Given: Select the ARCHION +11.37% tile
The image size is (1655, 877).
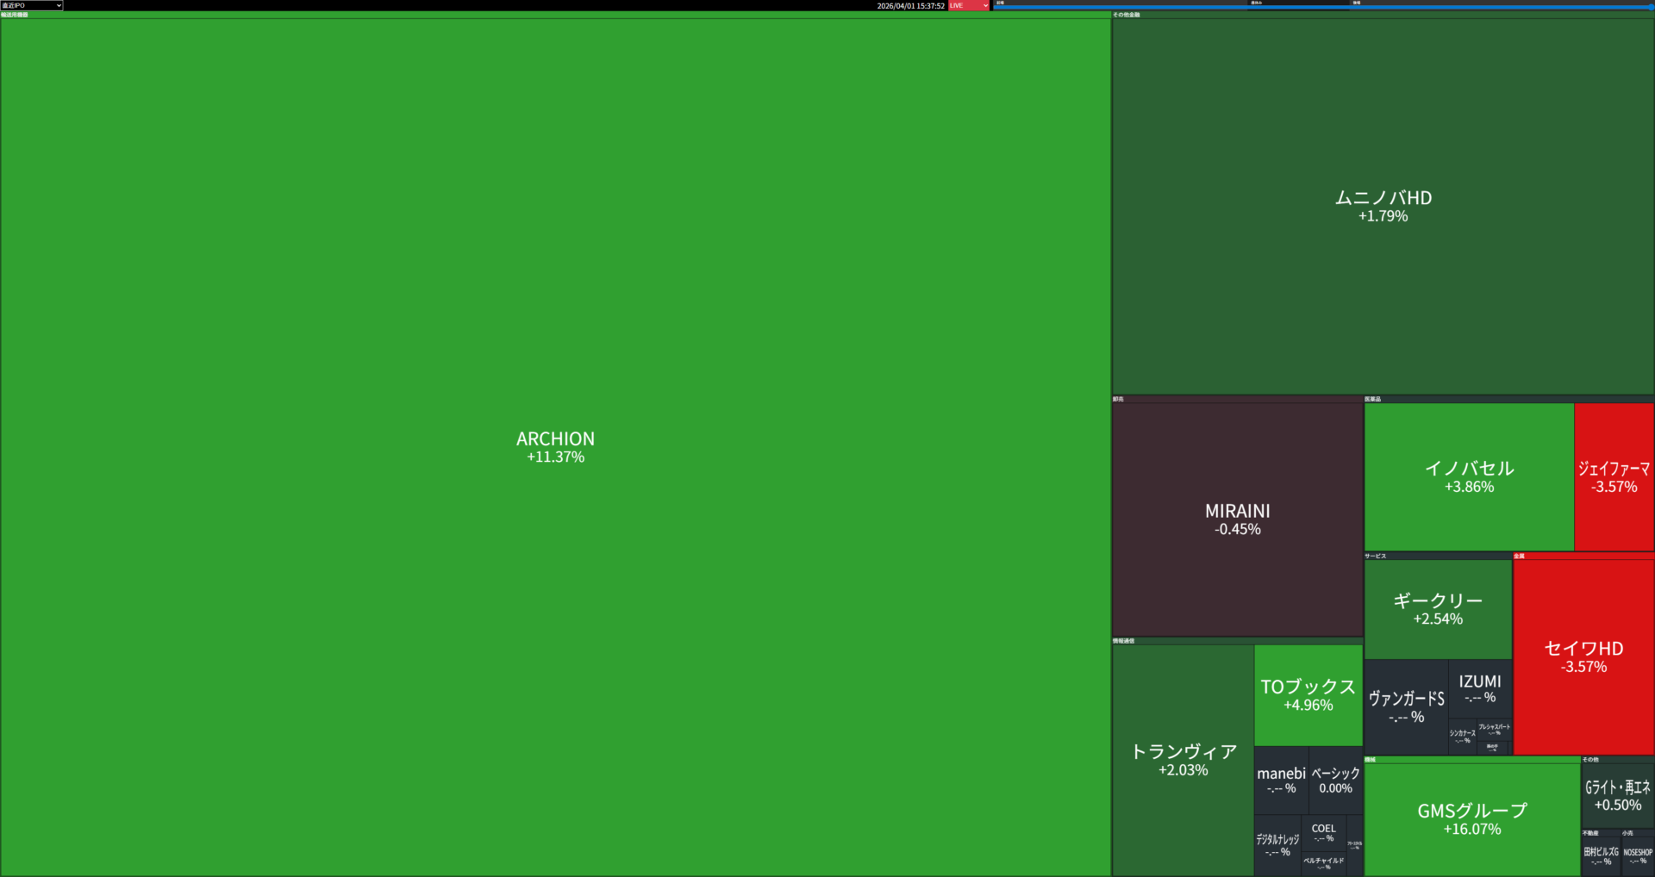Looking at the screenshot, I should pos(555,447).
